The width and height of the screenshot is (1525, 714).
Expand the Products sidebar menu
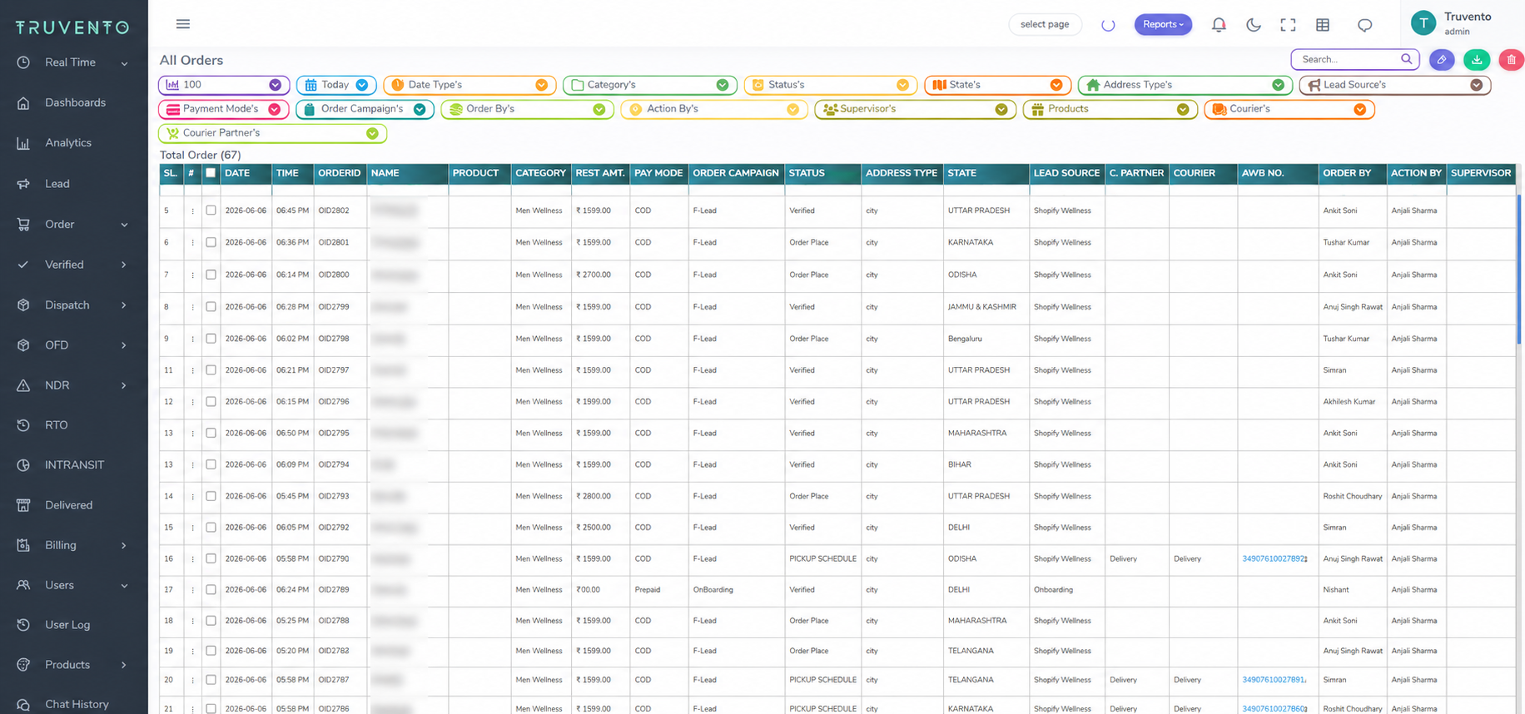(x=74, y=665)
